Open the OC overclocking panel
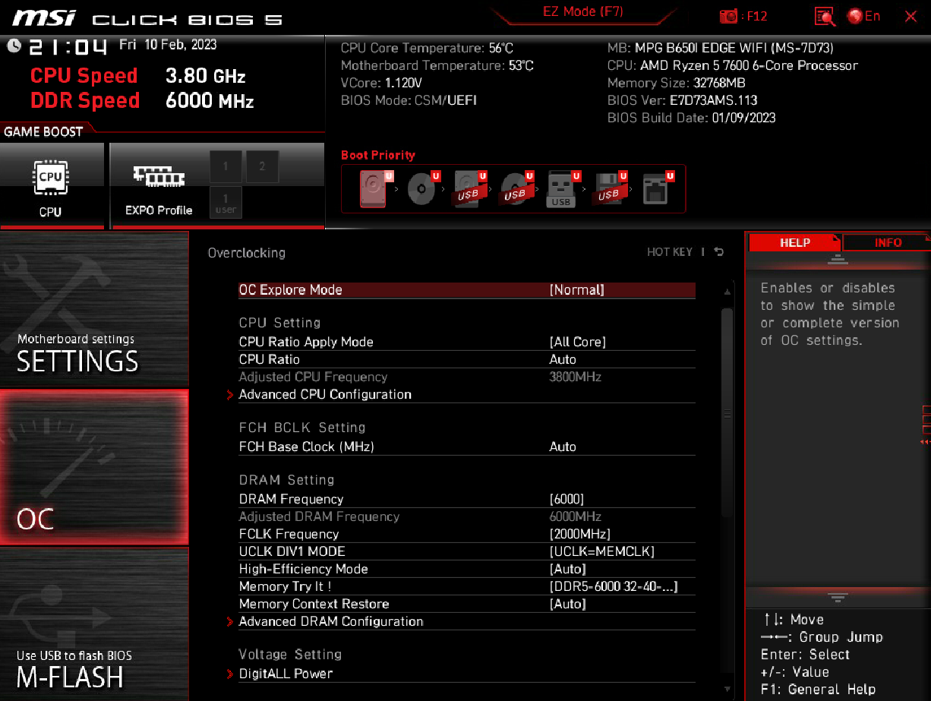This screenshot has width=931, height=701. point(94,466)
